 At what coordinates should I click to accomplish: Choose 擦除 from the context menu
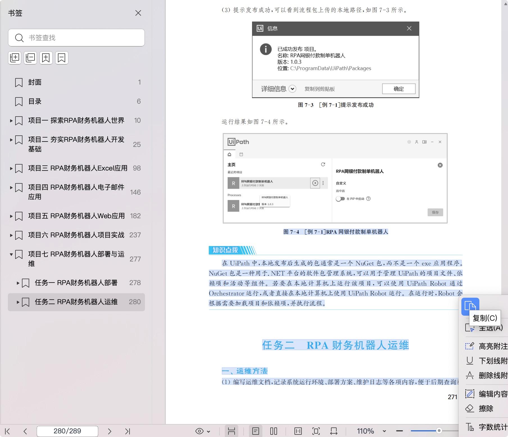point(479,408)
